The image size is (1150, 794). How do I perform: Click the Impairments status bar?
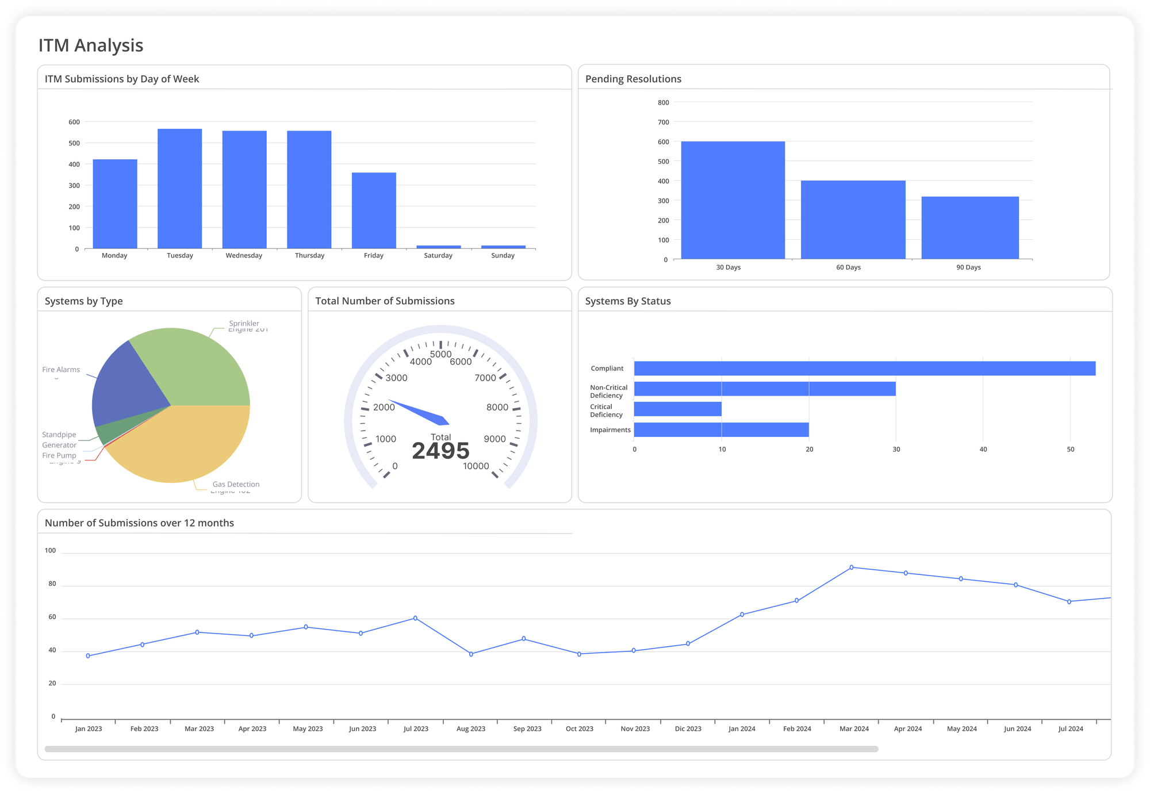pyautogui.click(x=721, y=430)
